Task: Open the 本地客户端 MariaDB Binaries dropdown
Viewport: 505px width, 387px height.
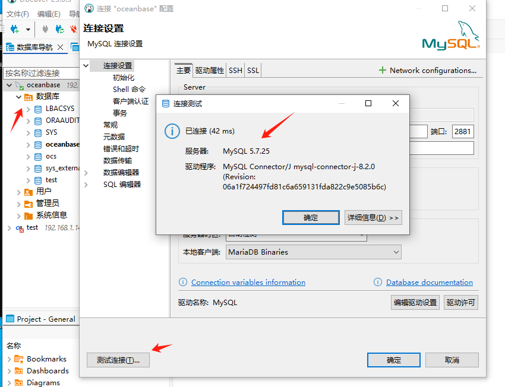Action: [313, 252]
